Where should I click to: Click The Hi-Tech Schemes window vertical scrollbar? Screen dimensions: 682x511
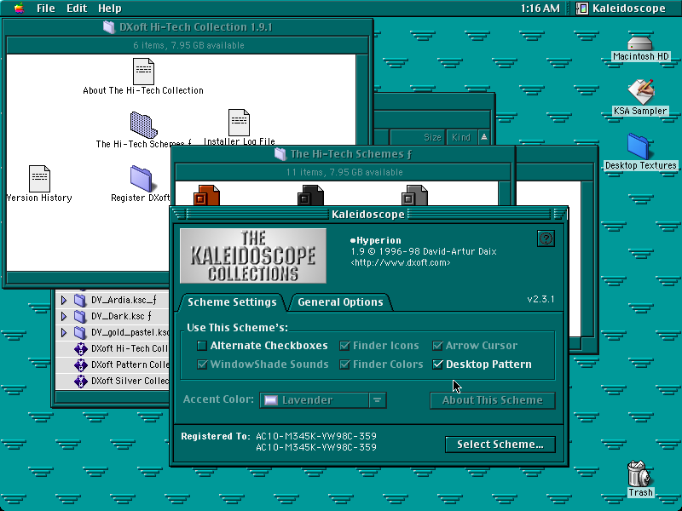(504, 193)
